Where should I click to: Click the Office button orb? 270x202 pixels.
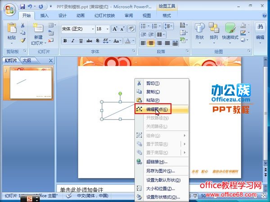click(9, 9)
